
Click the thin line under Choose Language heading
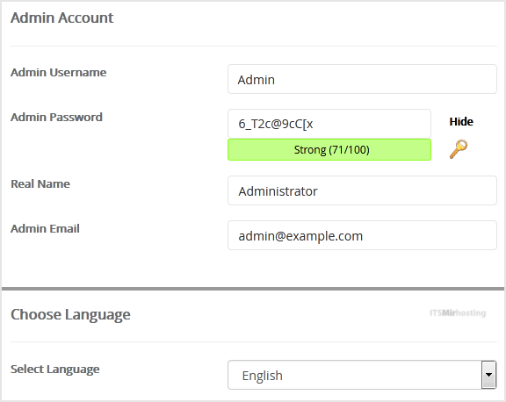coord(254,341)
